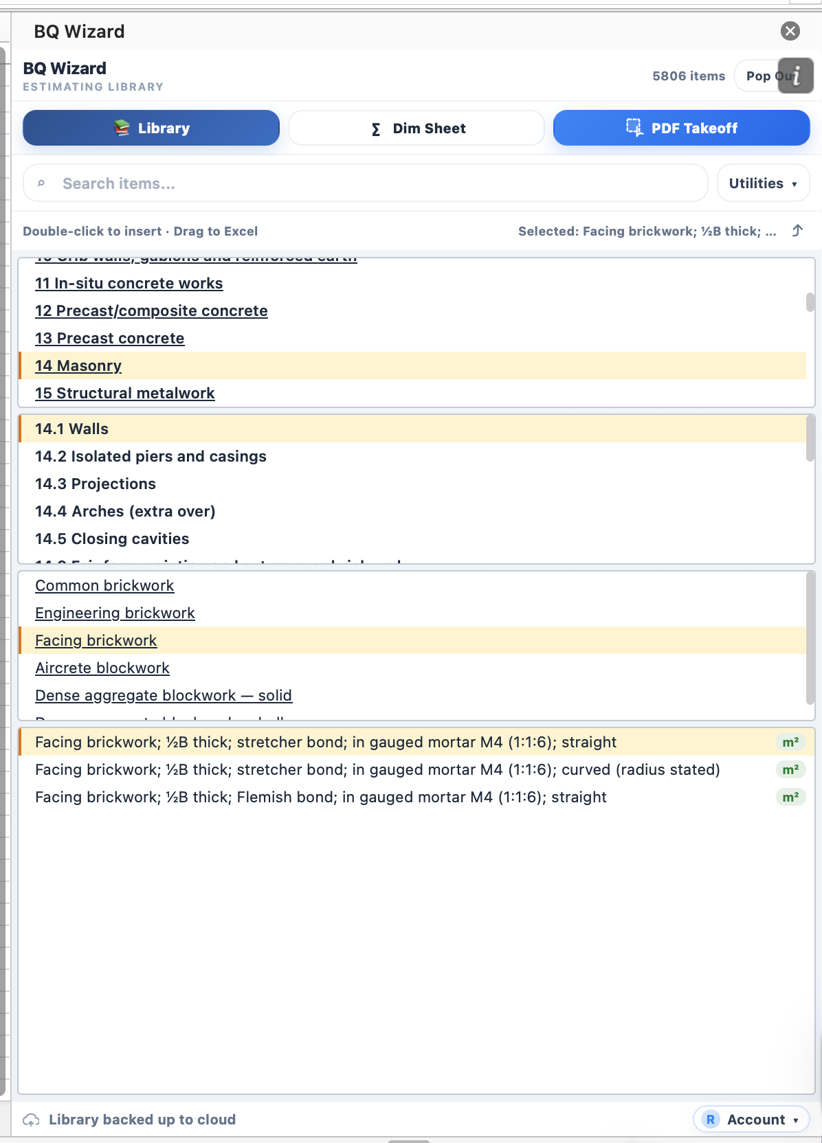The height and width of the screenshot is (1143, 822).
Task: Click the magnifier search icon
Action: (x=41, y=183)
